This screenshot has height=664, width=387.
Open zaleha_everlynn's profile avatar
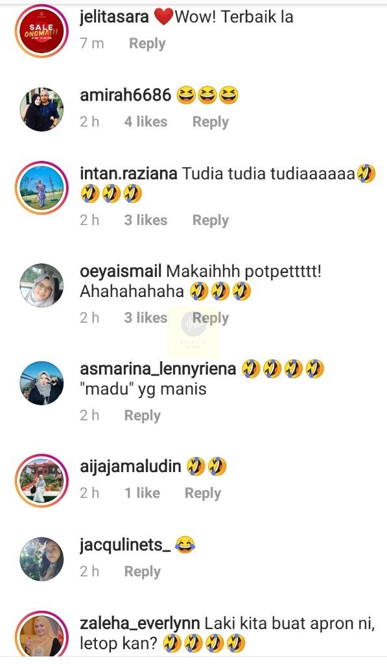(x=41, y=637)
